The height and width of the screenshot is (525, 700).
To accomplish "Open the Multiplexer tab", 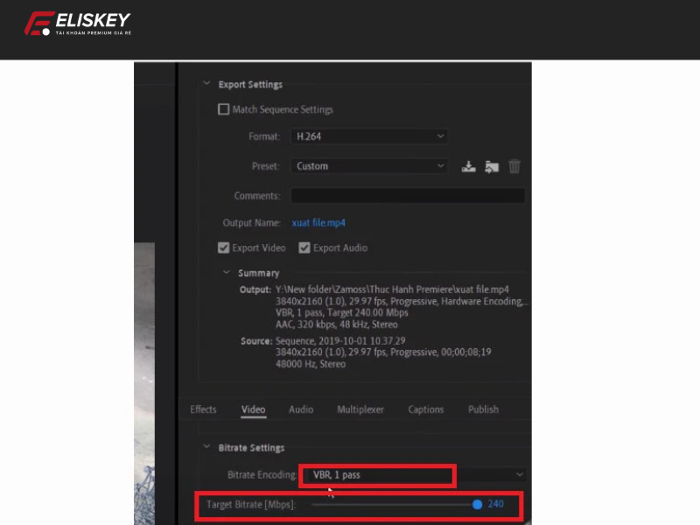I will (x=360, y=409).
